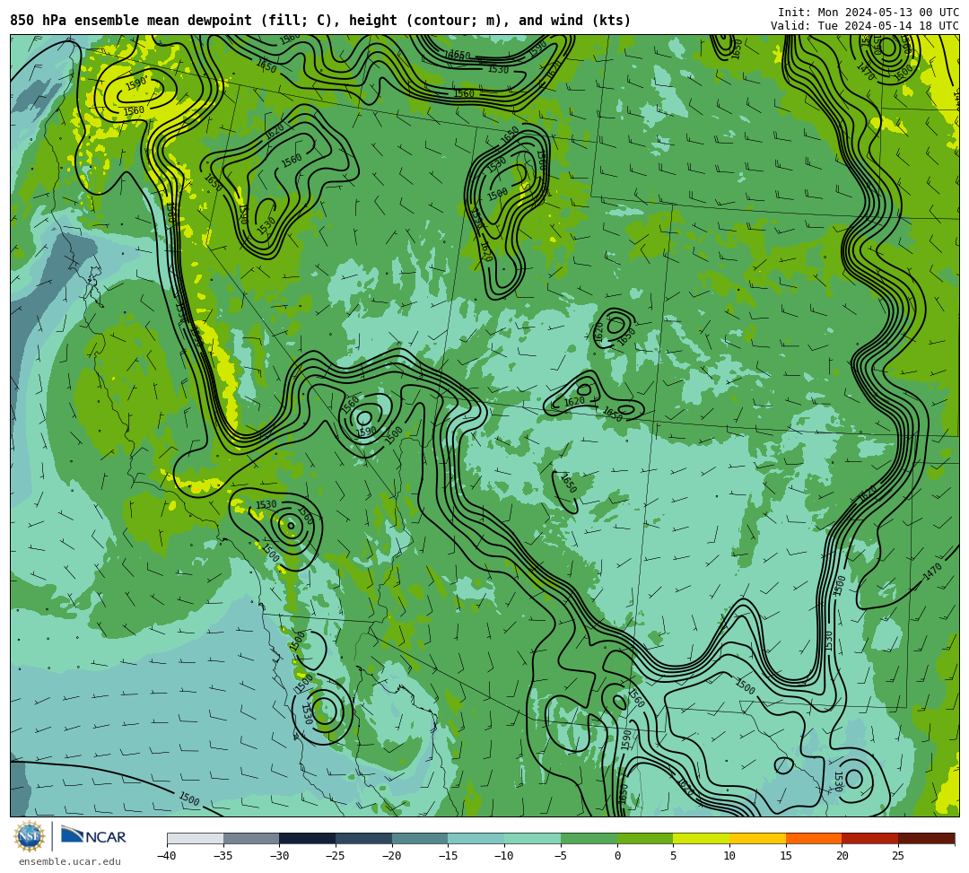
Task: Click the 850 hPa ensemble mean dewpoint title
Action: [320, 21]
